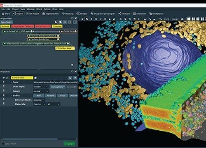Select the Extract Surface shortcut button
Viewport: 206px width, 148px height.
(x=43, y=26)
